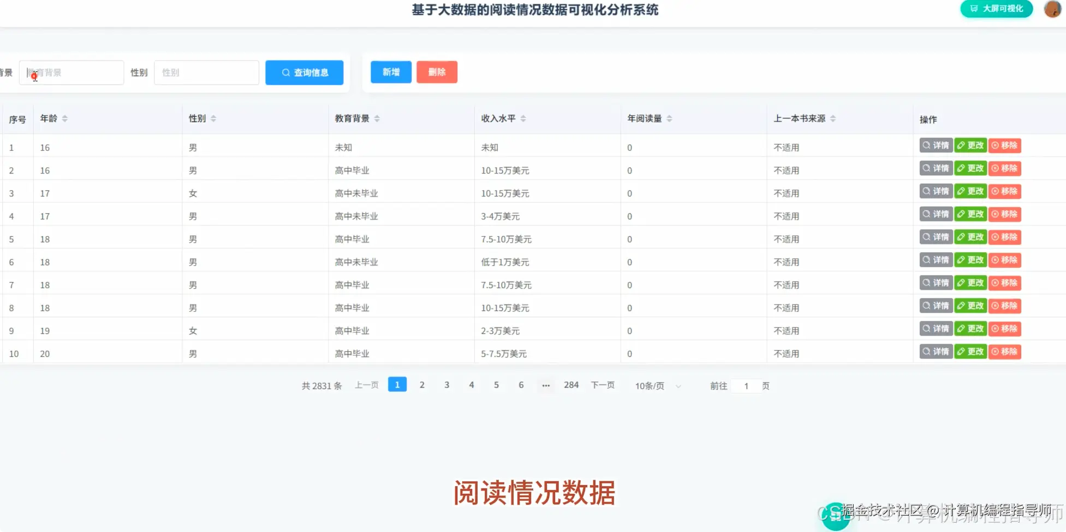Click 下一页 to go to next page
Viewport: 1066px width, 532px height.
602,385
